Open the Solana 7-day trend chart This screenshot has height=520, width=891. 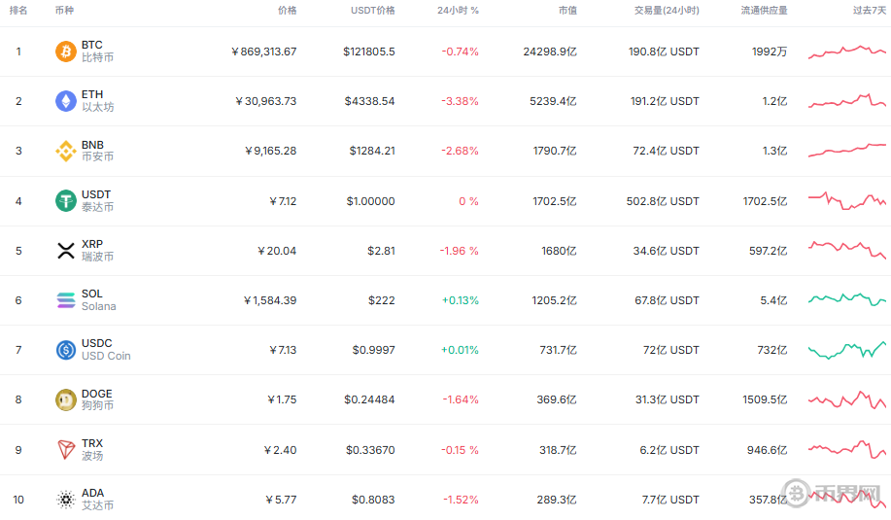coord(846,299)
